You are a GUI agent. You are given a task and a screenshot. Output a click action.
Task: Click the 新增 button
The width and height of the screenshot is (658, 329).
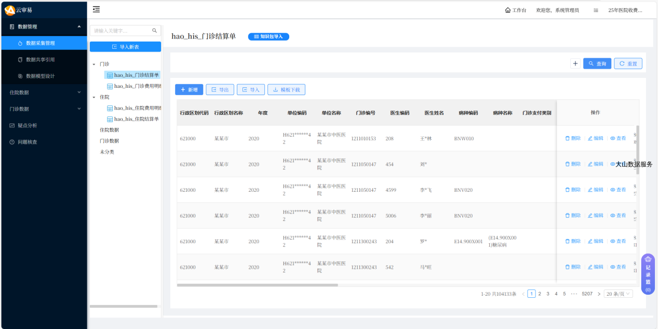pyautogui.click(x=189, y=90)
